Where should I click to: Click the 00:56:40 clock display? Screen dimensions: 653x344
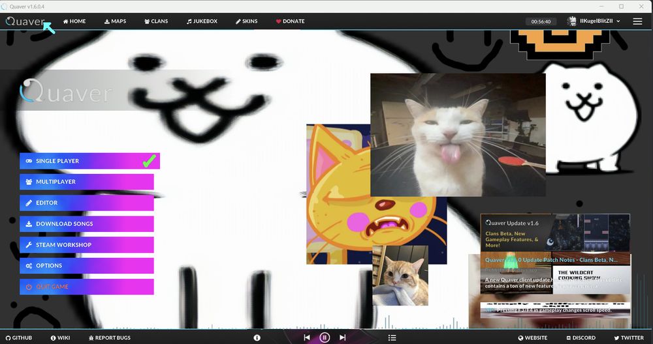(x=541, y=21)
